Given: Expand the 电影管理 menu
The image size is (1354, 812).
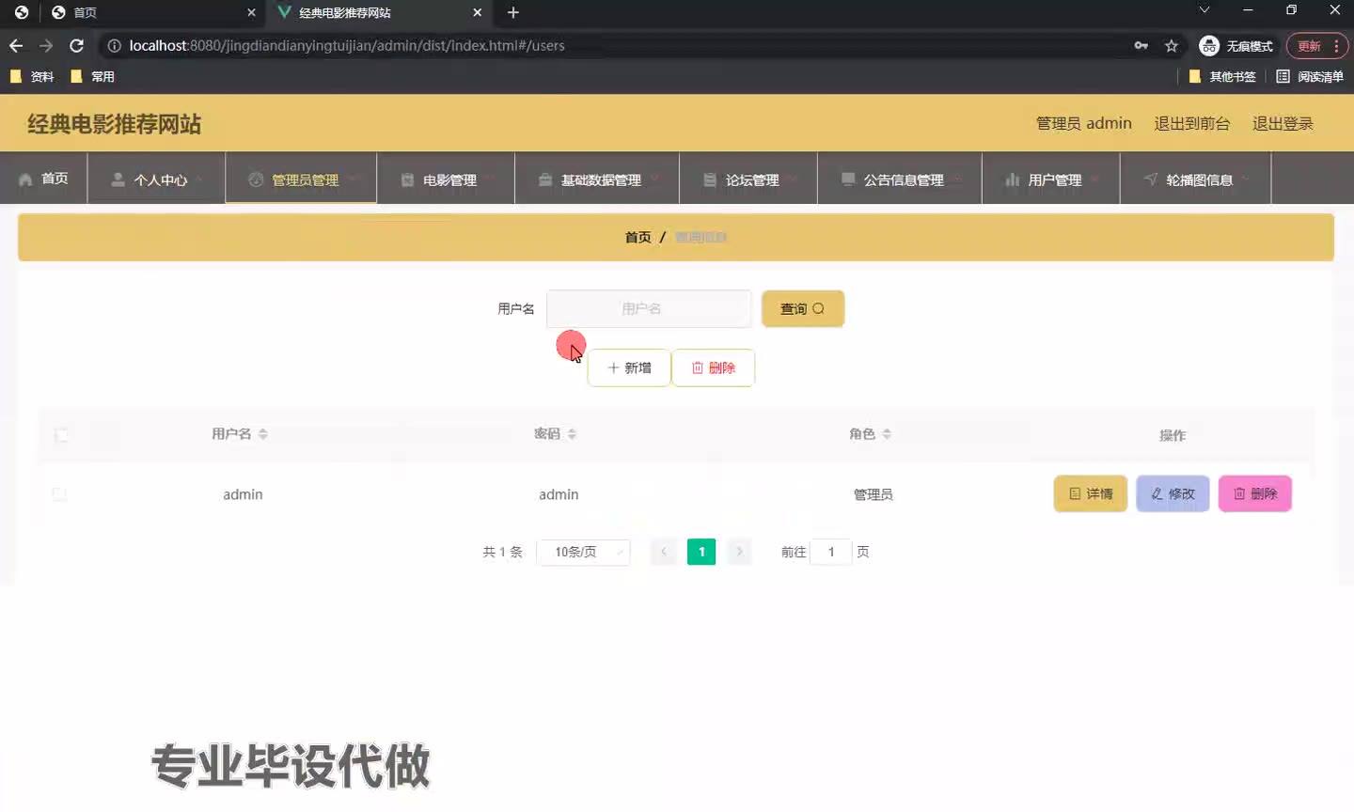Looking at the screenshot, I should click(x=446, y=179).
